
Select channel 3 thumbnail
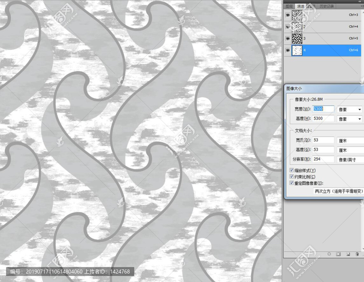pos(297,38)
